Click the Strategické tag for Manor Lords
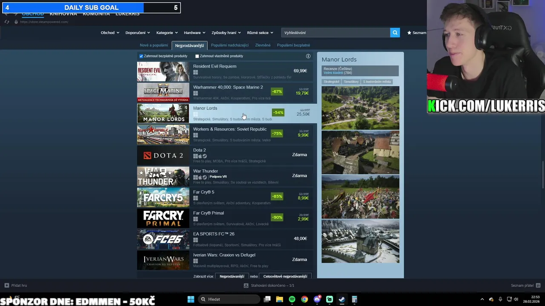 pyautogui.click(x=331, y=82)
